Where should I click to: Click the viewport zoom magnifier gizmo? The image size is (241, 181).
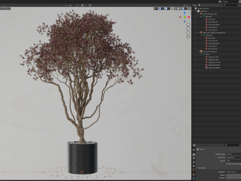[188, 25]
